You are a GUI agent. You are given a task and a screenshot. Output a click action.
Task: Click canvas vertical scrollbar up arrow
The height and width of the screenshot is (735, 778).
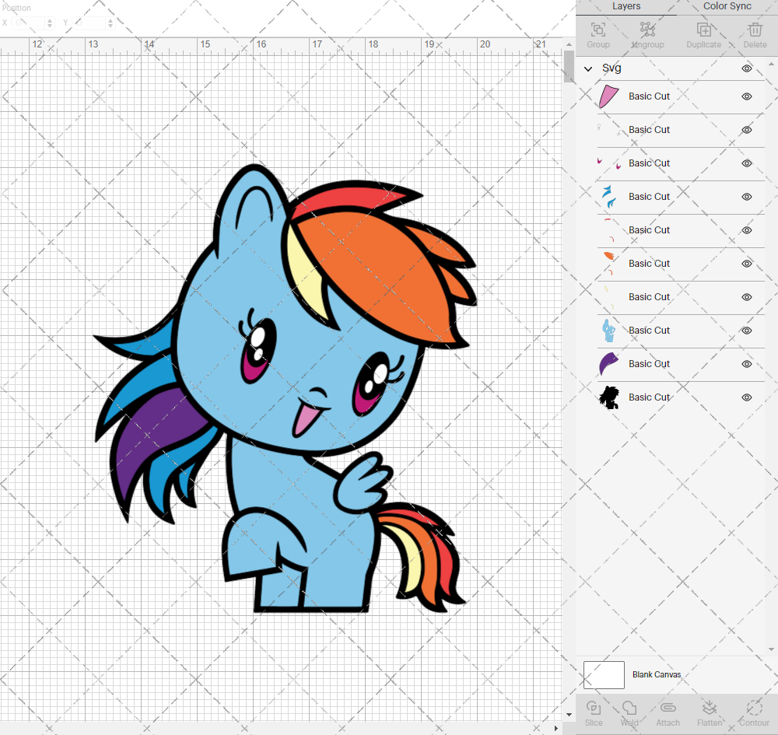tap(569, 44)
